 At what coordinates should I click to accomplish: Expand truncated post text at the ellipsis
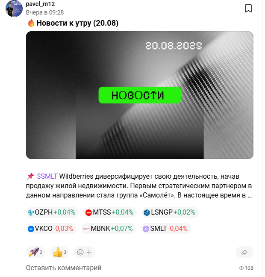[250, 195]
